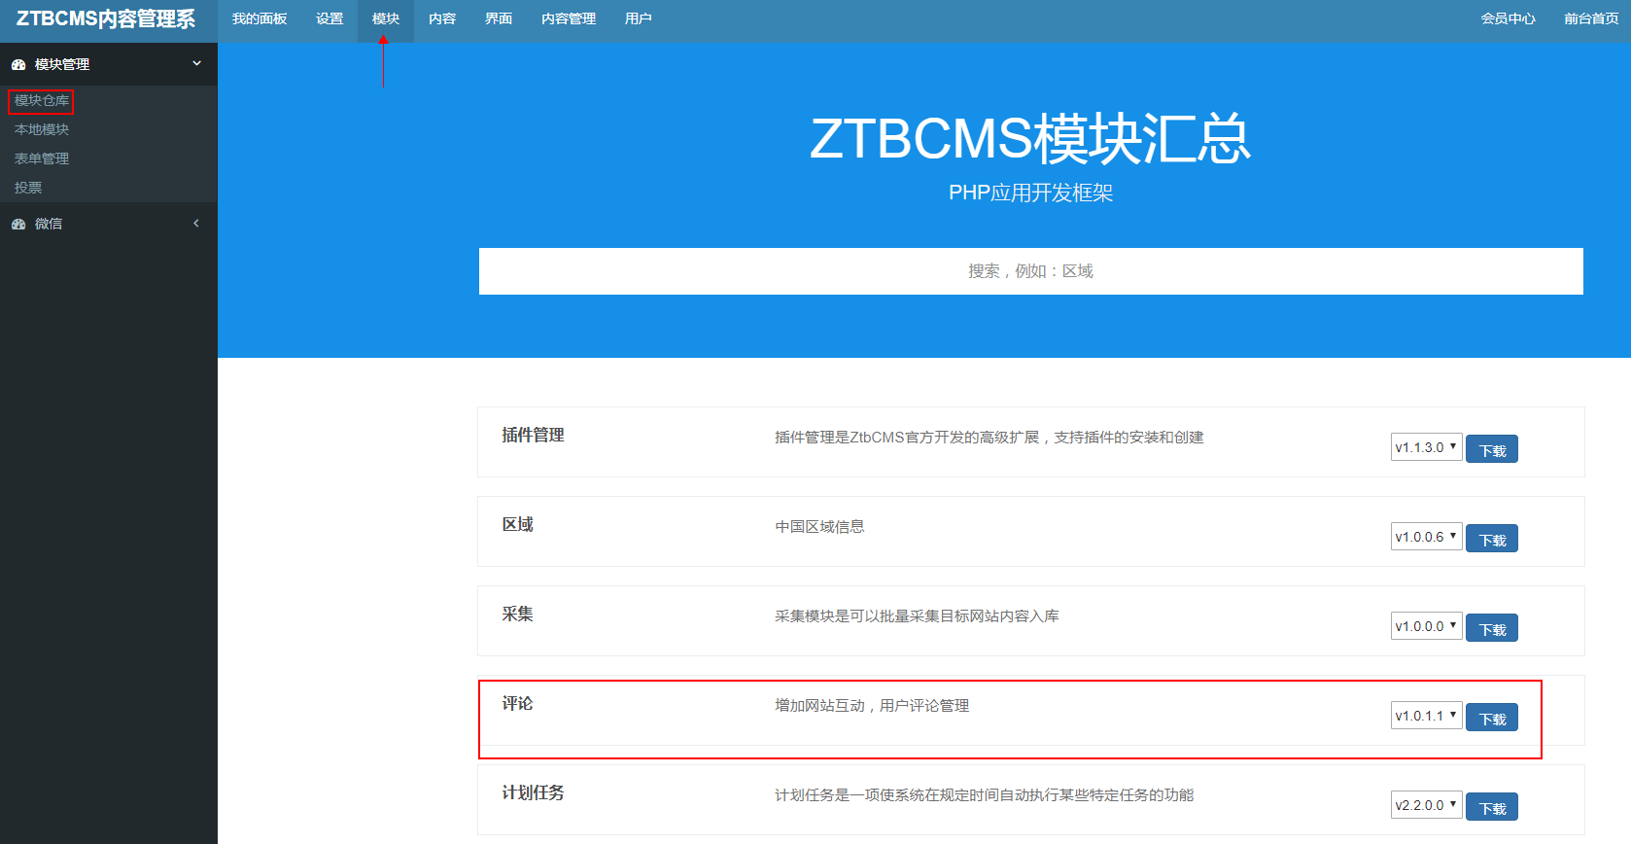Collapse the 模块管理 section chevron

[x=196, y=63]
